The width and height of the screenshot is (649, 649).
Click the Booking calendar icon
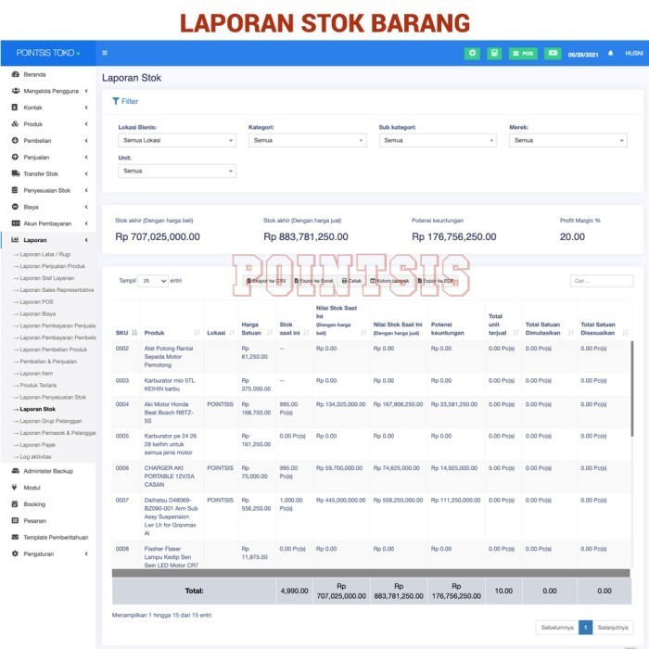pyautogui.click(x=15, y=504)
